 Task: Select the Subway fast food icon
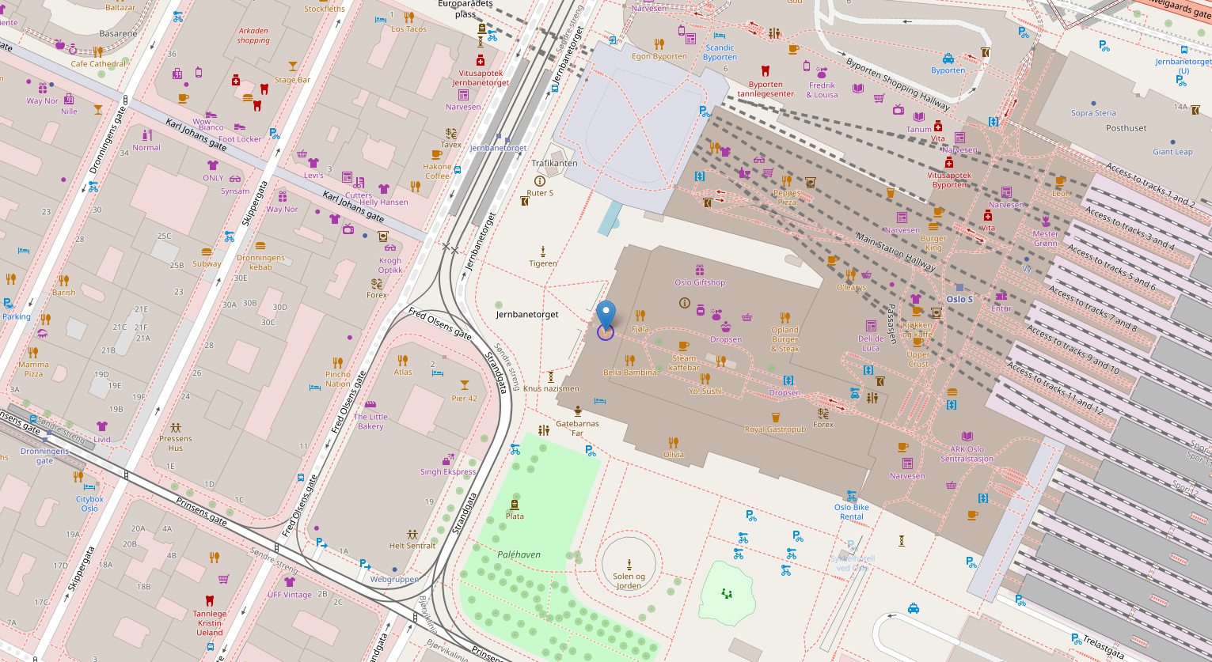(x=207, y=252)
